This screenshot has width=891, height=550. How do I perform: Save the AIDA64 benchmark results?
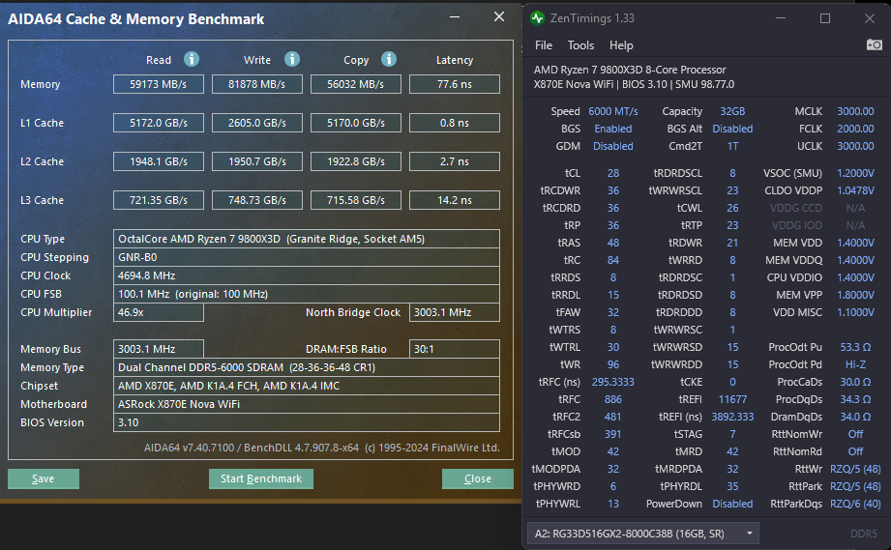pyautogui.click(x=43, y=478)
